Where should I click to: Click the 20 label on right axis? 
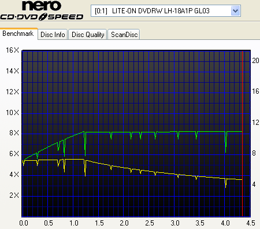255,61
